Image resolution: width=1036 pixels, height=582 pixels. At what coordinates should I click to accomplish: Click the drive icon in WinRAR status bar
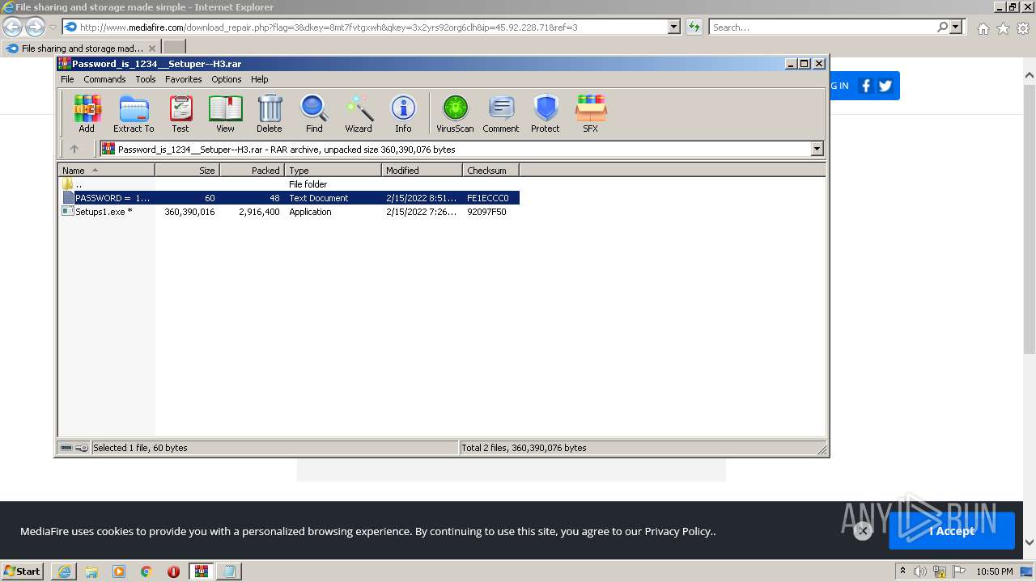[x=67, y=448]
